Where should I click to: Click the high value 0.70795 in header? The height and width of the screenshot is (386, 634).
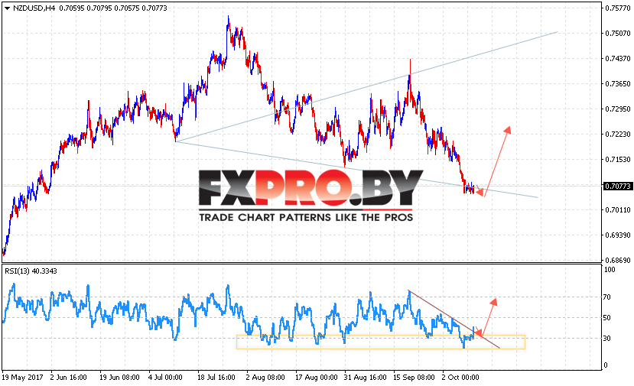tap(99, 8)
